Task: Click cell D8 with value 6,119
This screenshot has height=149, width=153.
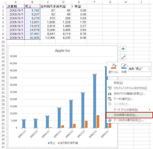Action: [63, 34]
